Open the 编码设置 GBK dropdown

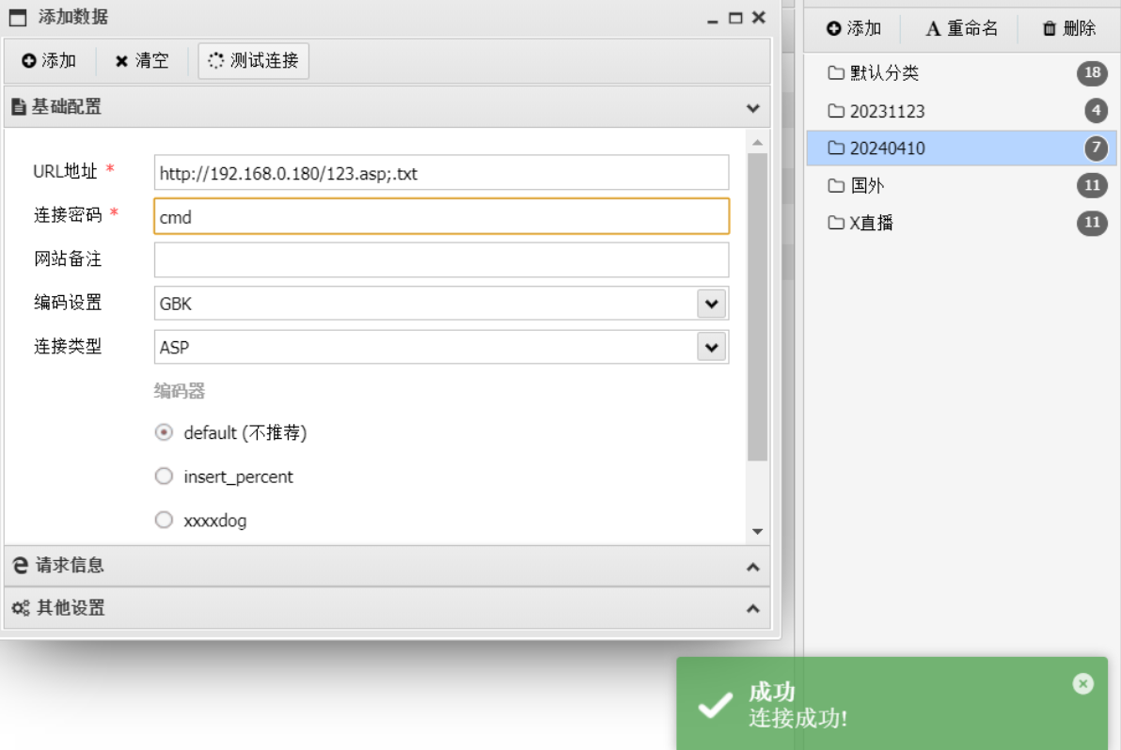[x=711, y=304]
